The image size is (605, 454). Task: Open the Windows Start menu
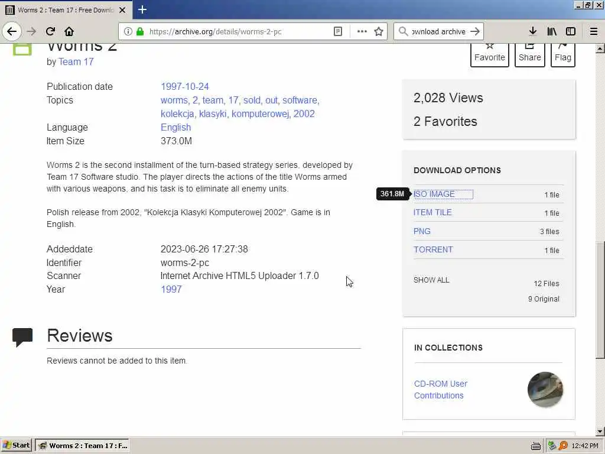point(16,445)
